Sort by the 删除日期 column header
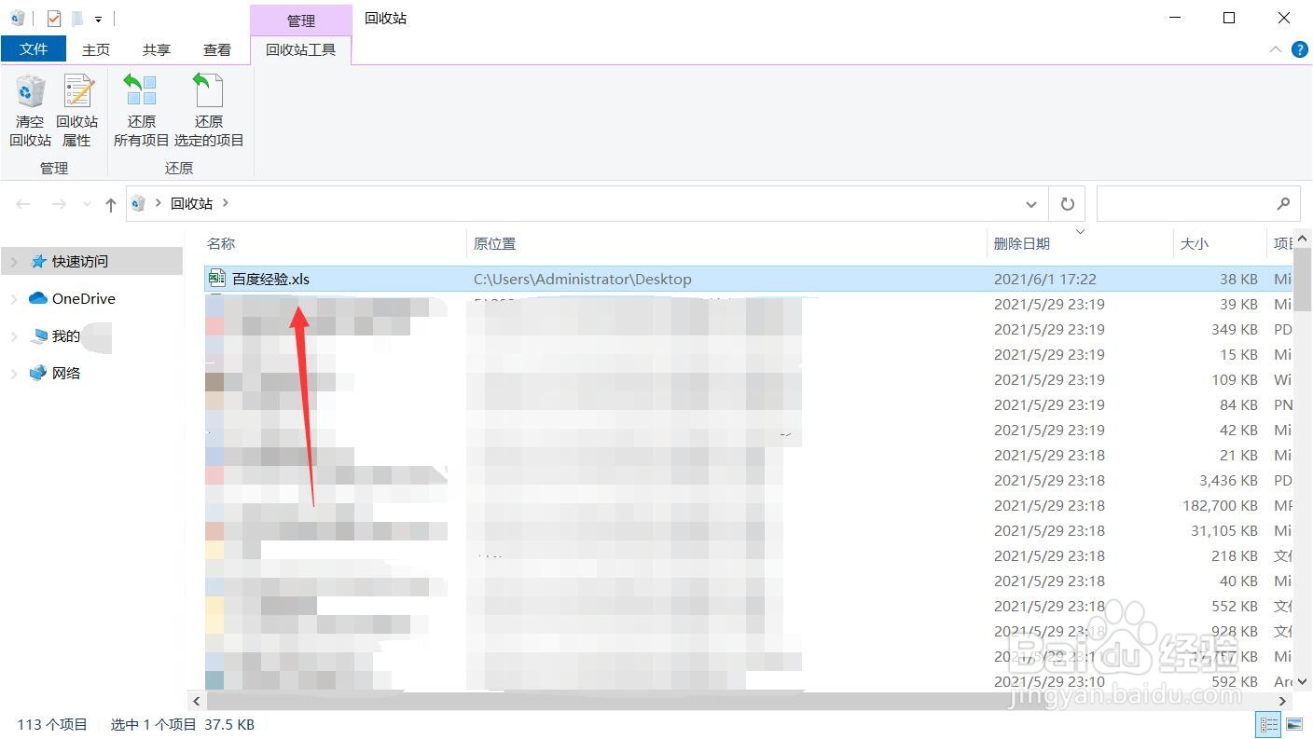This screenshot has width=1313, height=739. coord(1022,243)
